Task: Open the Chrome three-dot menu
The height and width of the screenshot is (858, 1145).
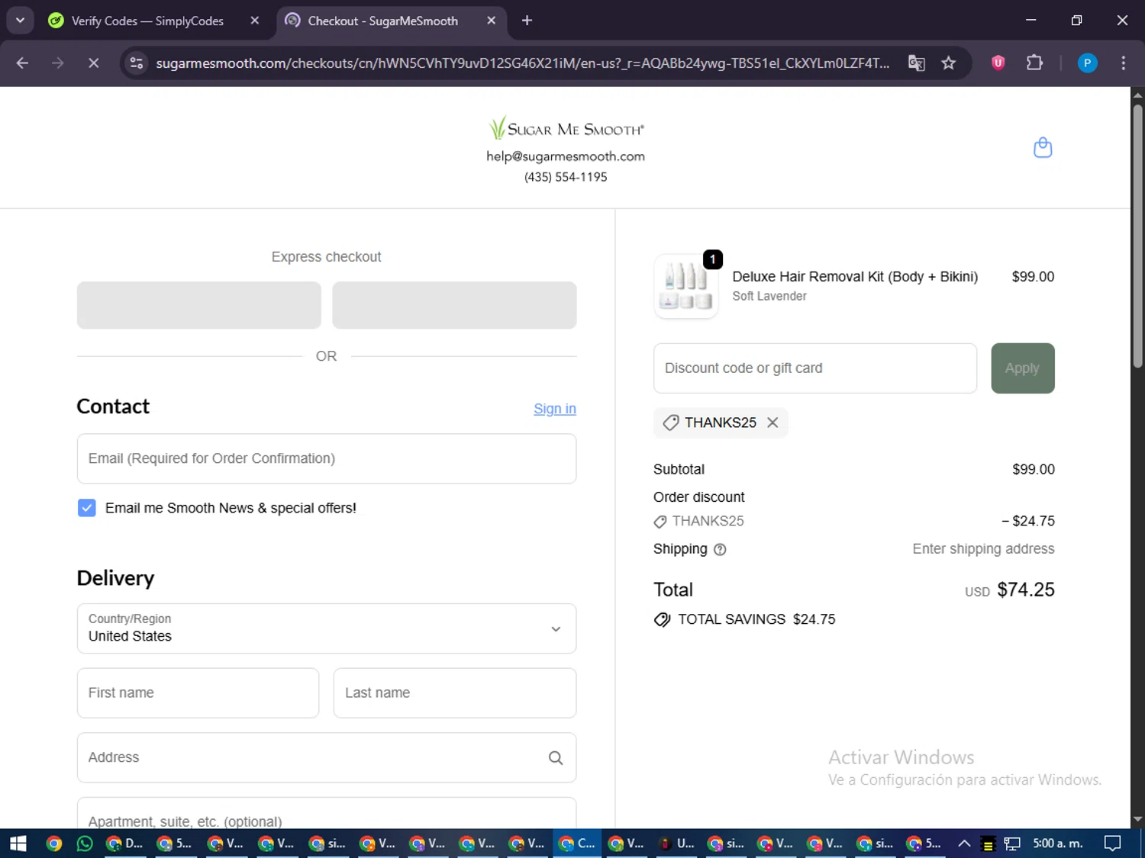Action: [x=1123, y=63]
